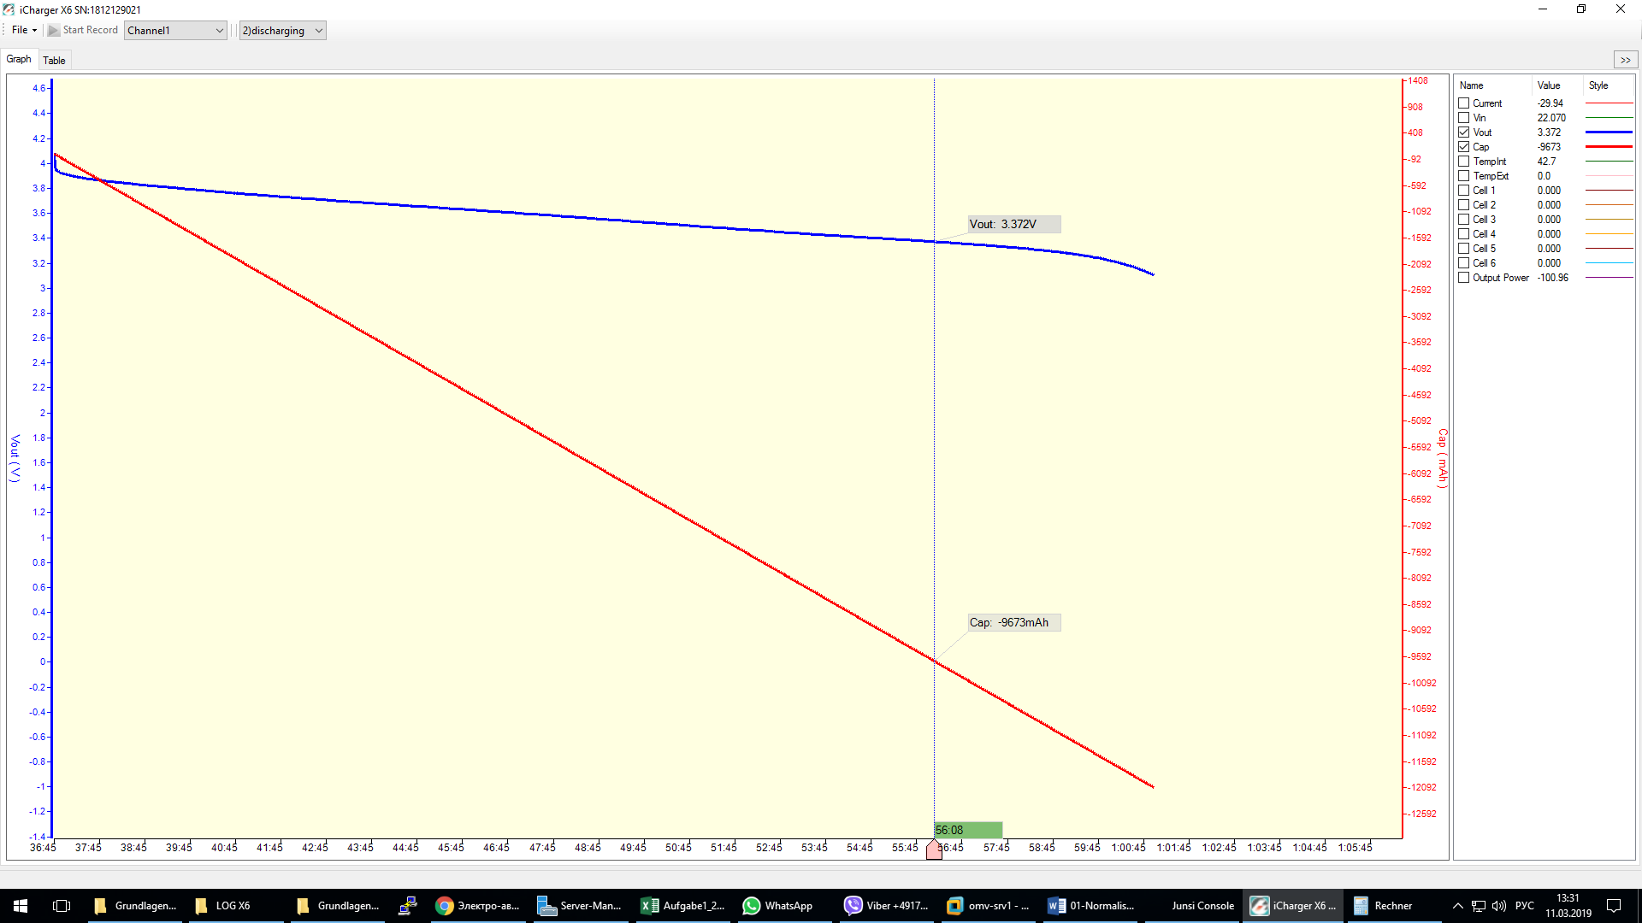This screenshot has height=923, width=1642.
Task: Click the Start Record play icon
Action: [54, 31]
